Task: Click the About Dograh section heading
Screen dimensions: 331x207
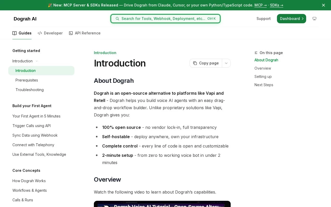Action: pyautogui.click(x=114, y=81)
